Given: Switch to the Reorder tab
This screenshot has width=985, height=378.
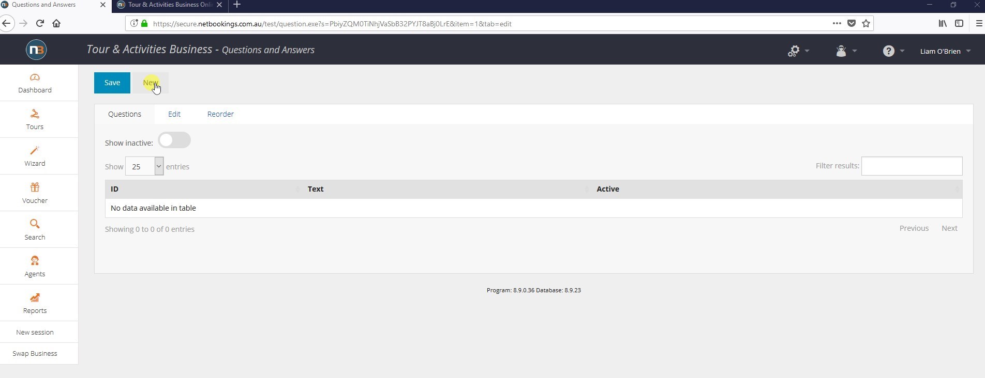Looking at the screenshot, I should click(220, 114).
